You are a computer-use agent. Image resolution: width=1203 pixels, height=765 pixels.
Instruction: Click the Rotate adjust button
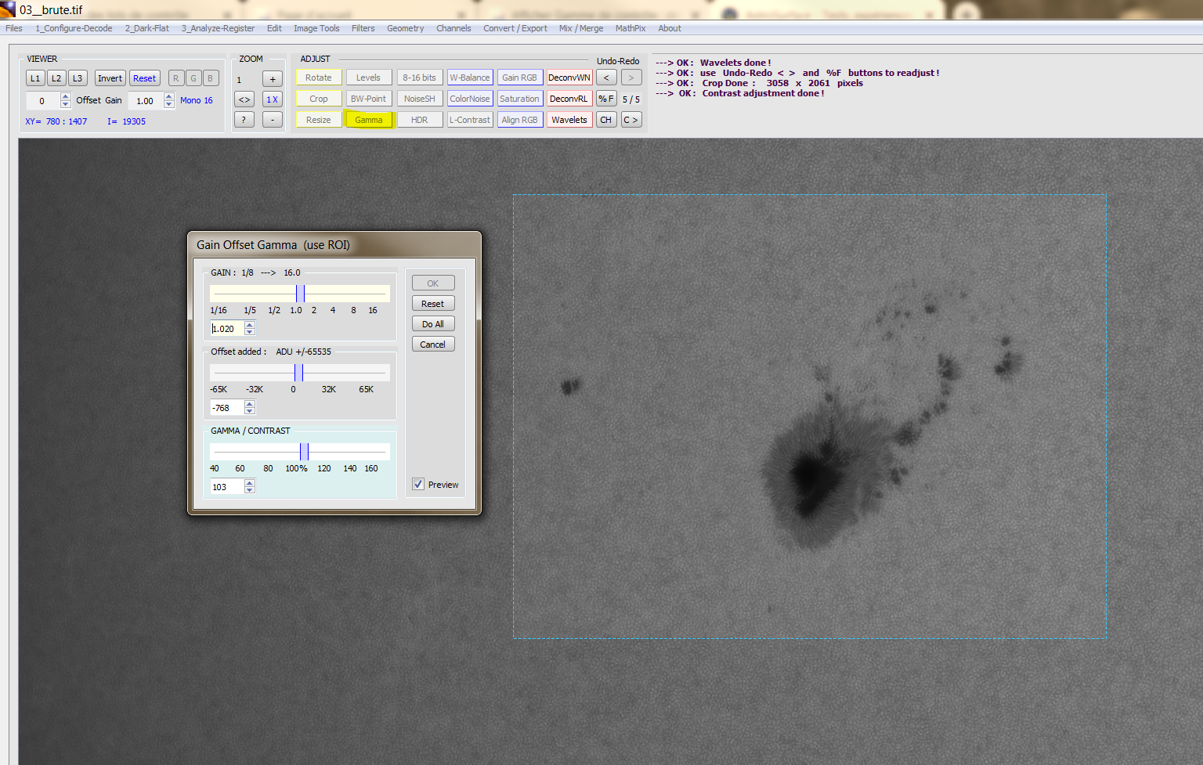coord(319,78)
